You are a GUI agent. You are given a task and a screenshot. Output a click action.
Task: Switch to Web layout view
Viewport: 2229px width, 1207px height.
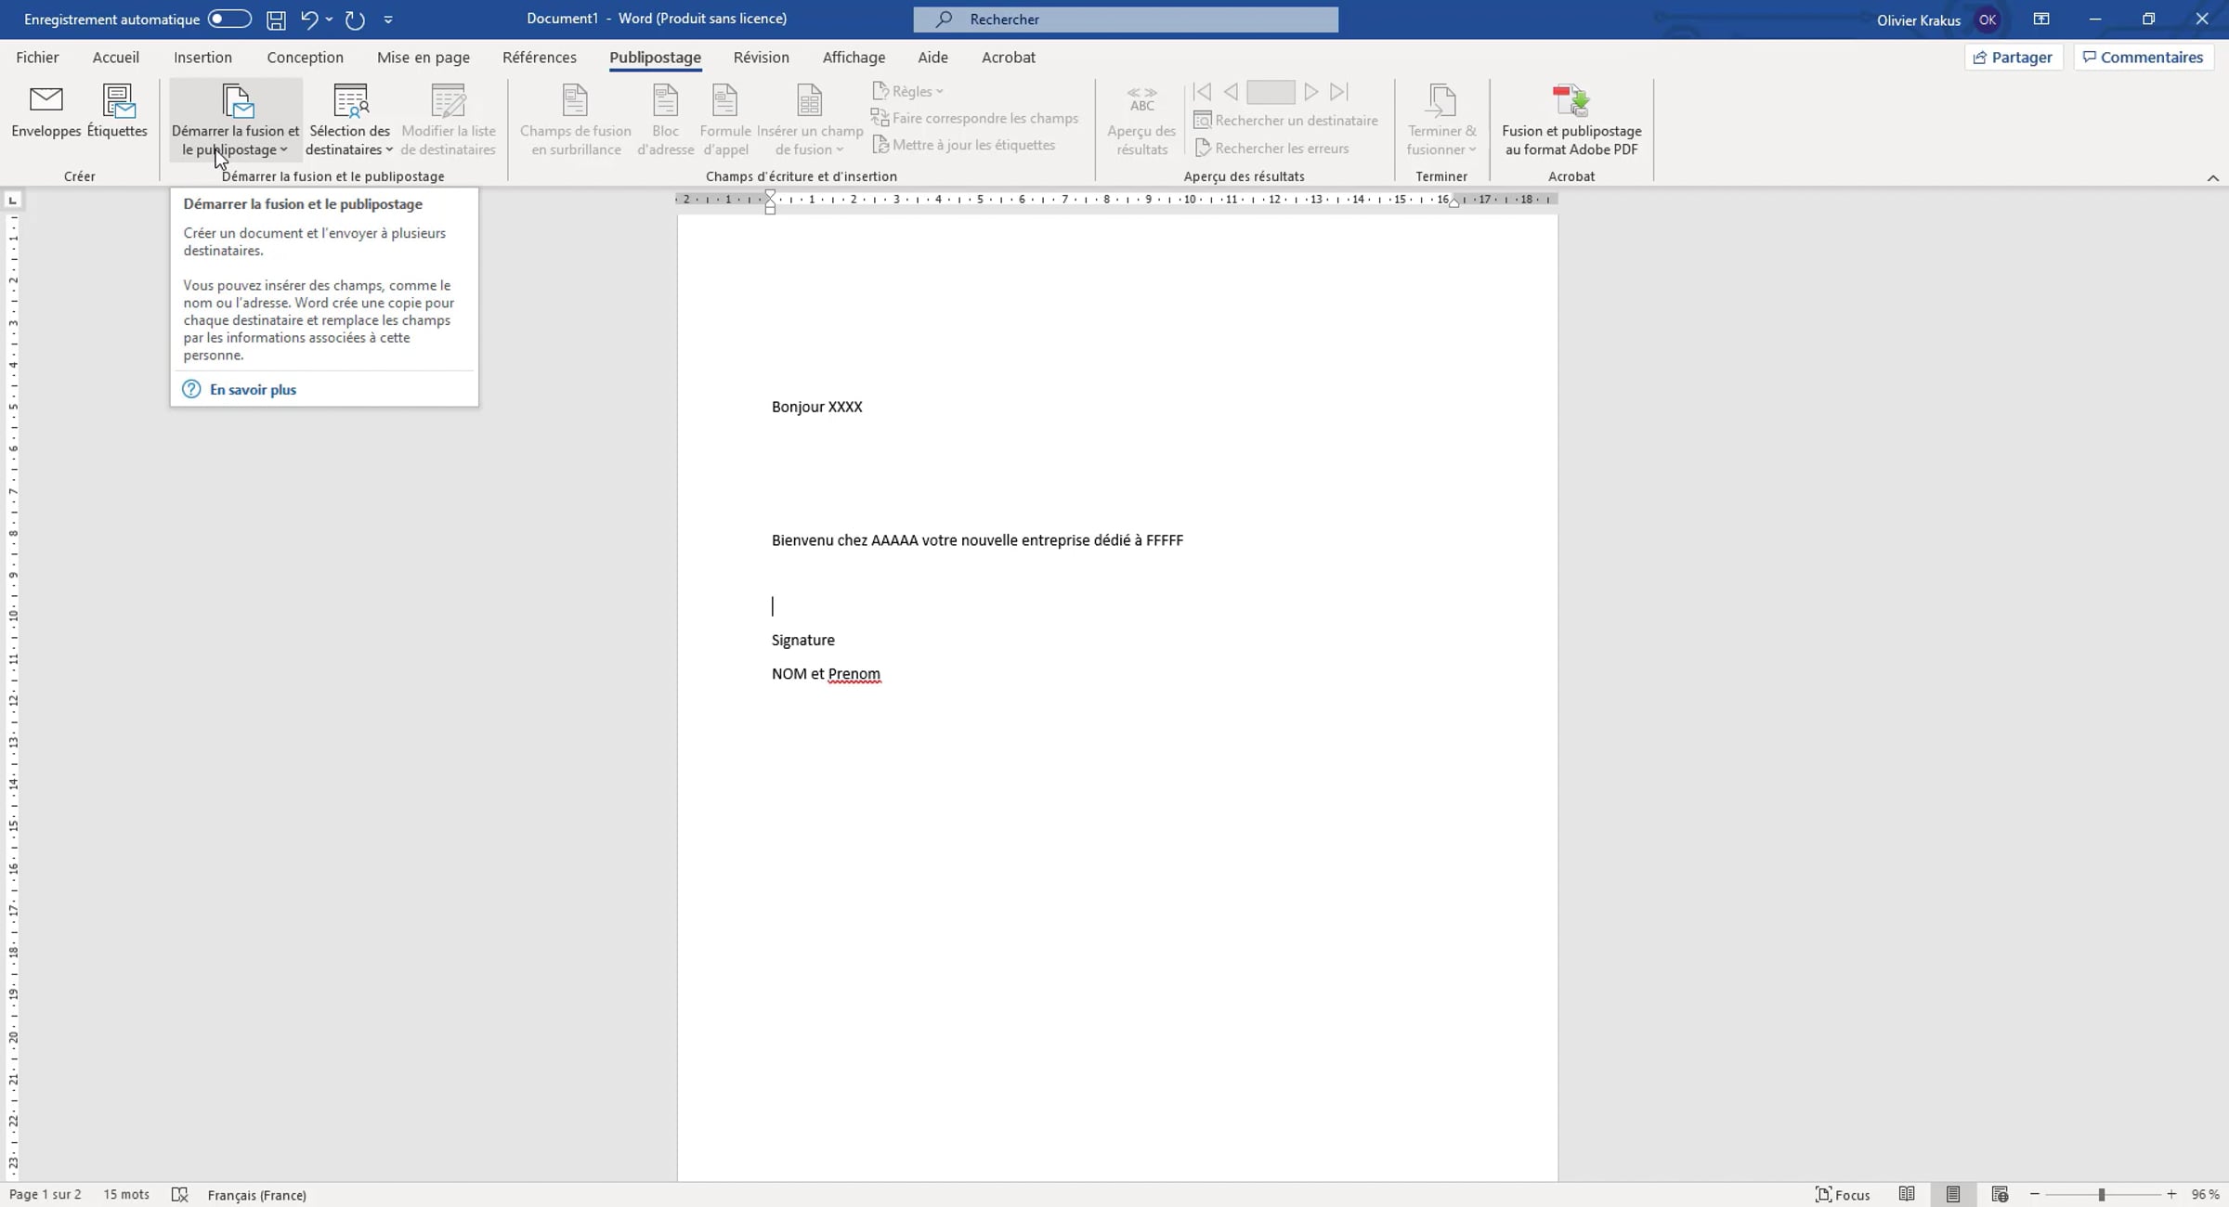(x=2000, y=1194)
